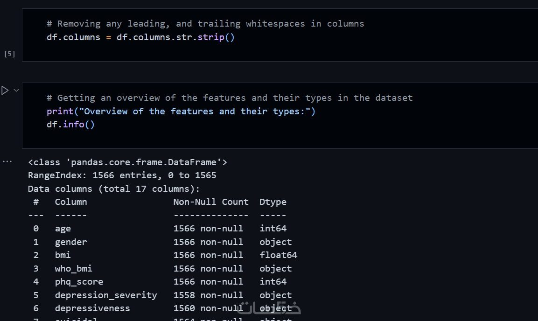This screenshot has width=538, height=321.
Task: Open the cell output actions ellipsis menu
Action: coord(7,161)
